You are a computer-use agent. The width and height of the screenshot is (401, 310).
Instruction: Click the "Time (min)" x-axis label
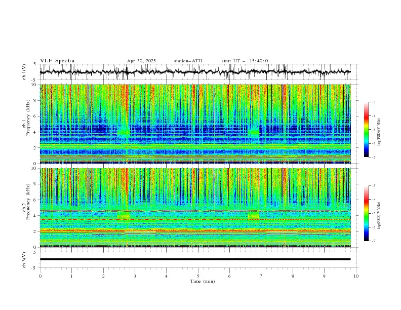[203, 281]
